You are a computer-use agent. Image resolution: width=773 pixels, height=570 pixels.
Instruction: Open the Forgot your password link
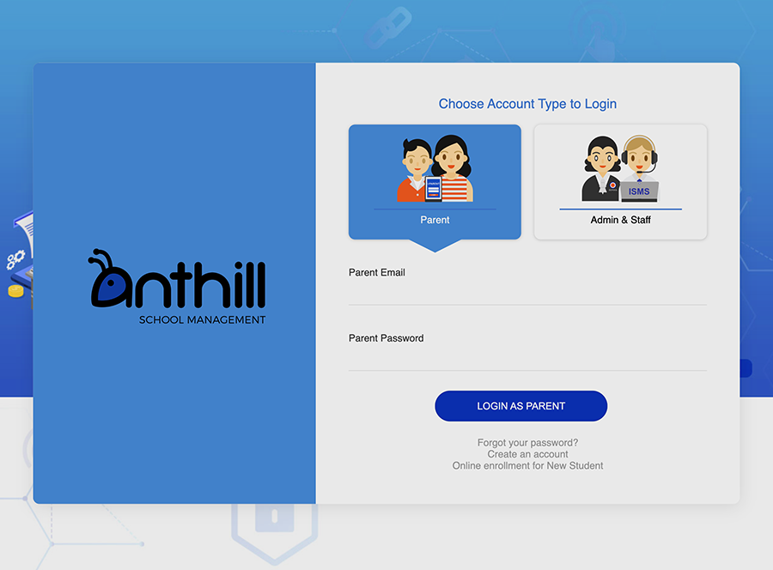click(527, 442)
